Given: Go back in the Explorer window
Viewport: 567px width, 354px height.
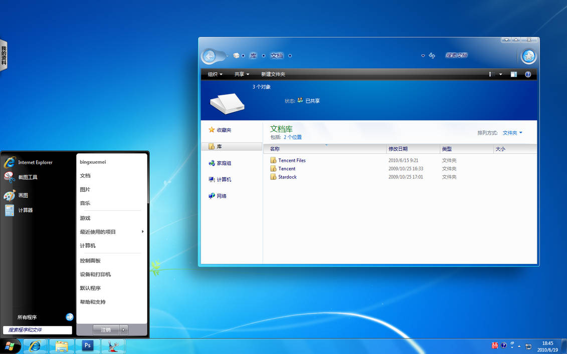Looking at the screenshot, I should 210,56.
